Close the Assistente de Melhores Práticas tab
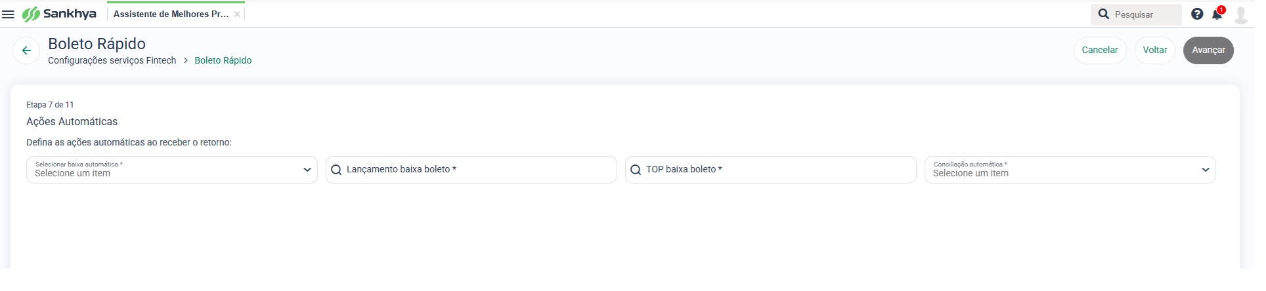This screenshot has height=291, width=1266. click(x=237, y=14)
